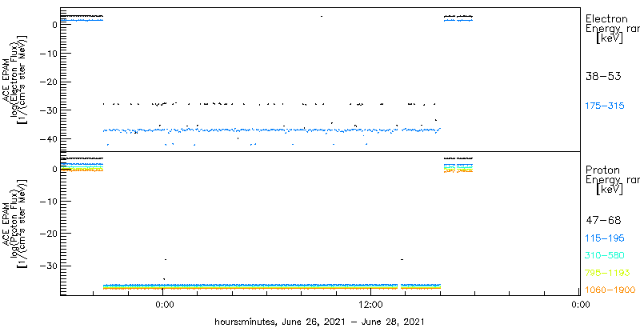Click the 47-68 proton energy legend label
Viewport: 640px width, 328px height.
click(x=603, y=221)
